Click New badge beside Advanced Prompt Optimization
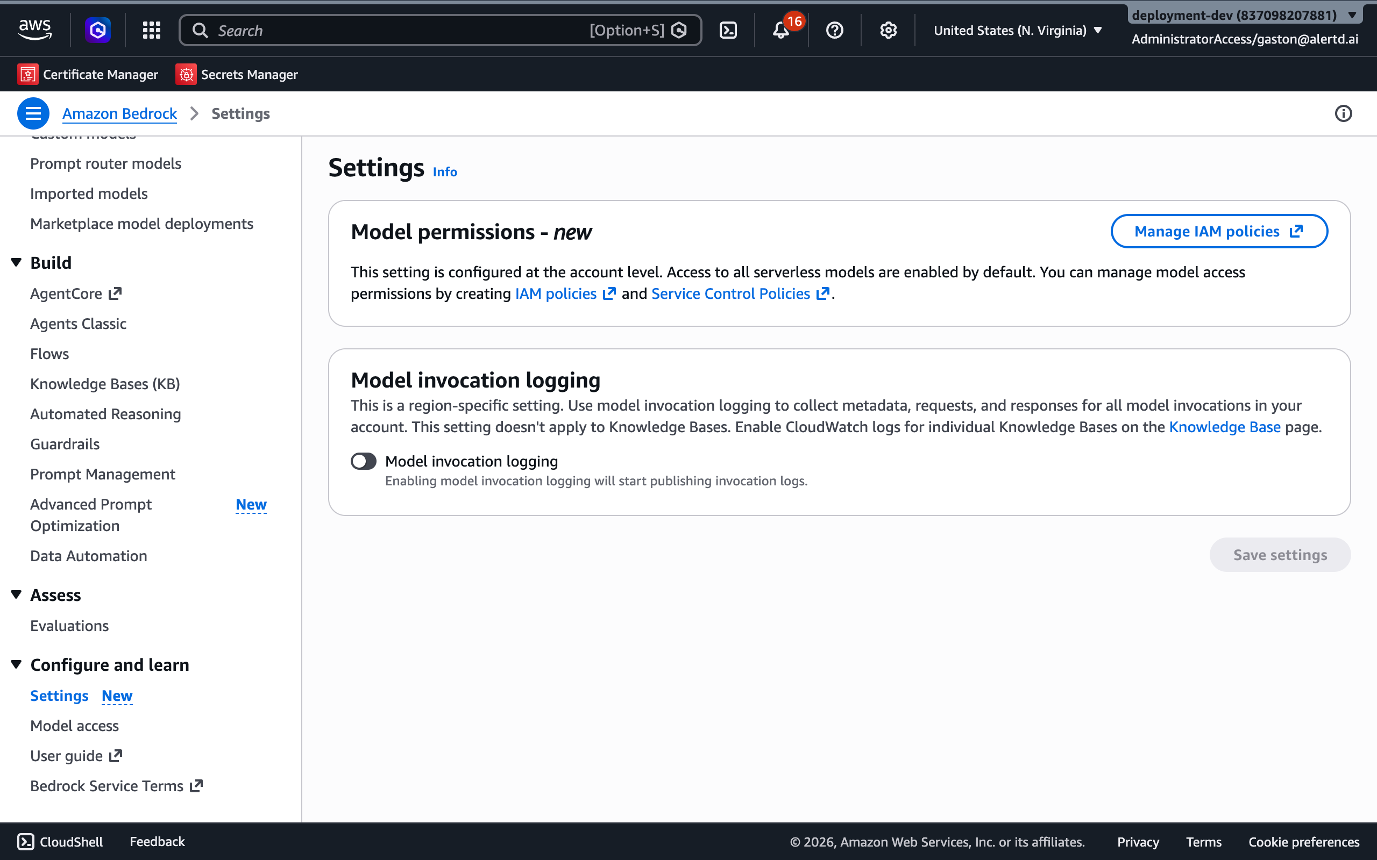 click(x=251, y=505)
